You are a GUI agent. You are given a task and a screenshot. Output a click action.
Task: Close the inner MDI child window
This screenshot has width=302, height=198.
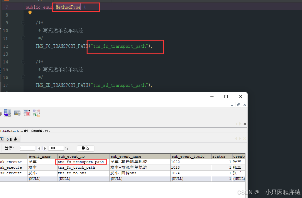(x=244, y=105)
